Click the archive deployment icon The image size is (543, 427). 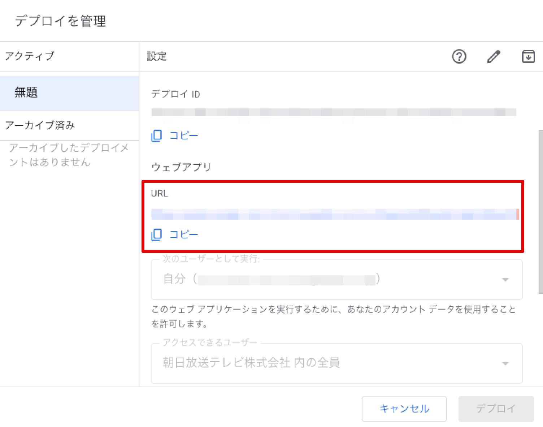click(528, 57)
